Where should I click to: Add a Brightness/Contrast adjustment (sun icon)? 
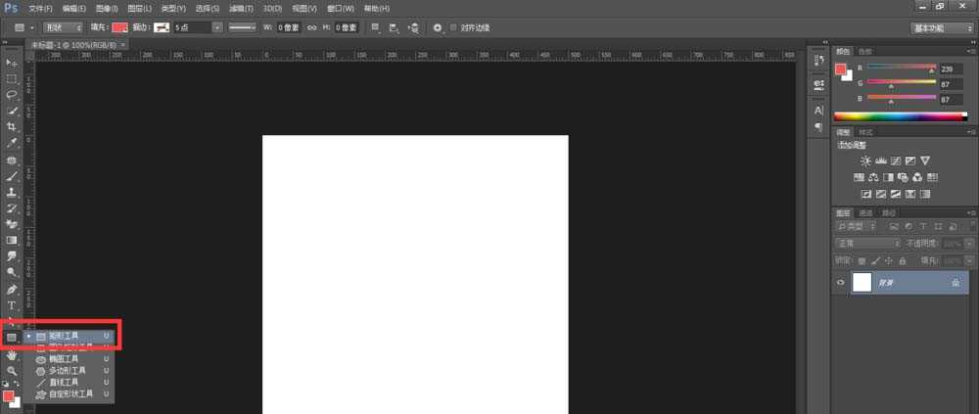[x=865, y=161]
